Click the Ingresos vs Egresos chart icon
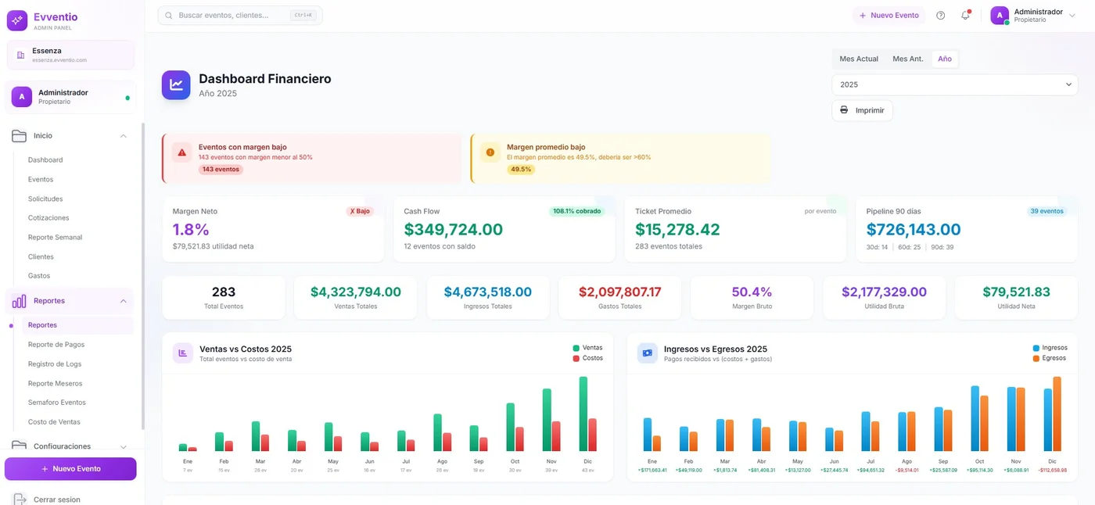Viewport: 1095px width, 505px height. (x=647, y=353)
